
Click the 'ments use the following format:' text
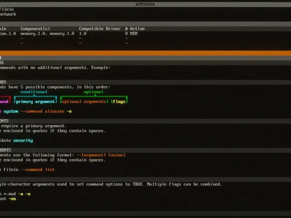click(x=37, y=155)
